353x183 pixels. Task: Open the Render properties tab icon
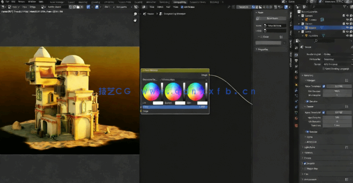click(296, 55)
